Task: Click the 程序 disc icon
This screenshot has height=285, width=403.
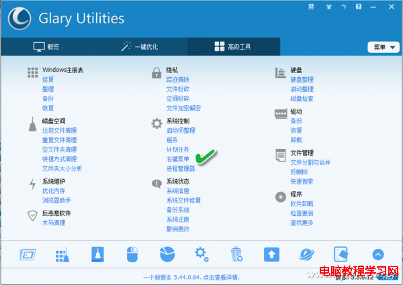Action: 280,197
